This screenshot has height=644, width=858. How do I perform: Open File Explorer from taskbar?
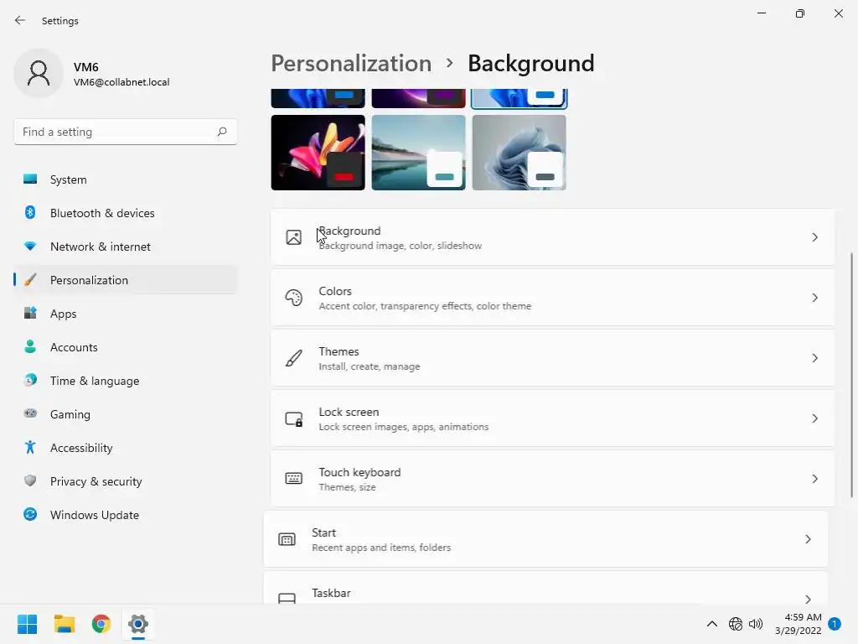[x=64, y=624]
